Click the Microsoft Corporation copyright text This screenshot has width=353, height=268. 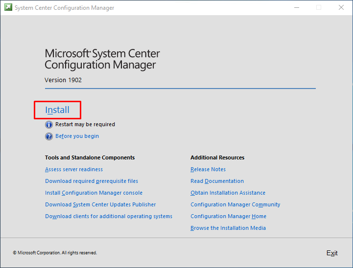(x=55, y=253)
